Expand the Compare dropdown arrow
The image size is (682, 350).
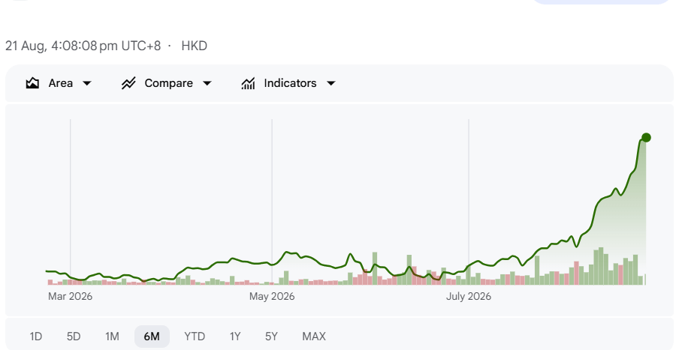pos(207,83)
